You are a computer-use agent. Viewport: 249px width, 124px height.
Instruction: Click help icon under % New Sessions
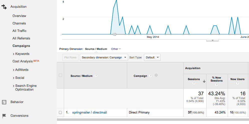tap(216, 85)
